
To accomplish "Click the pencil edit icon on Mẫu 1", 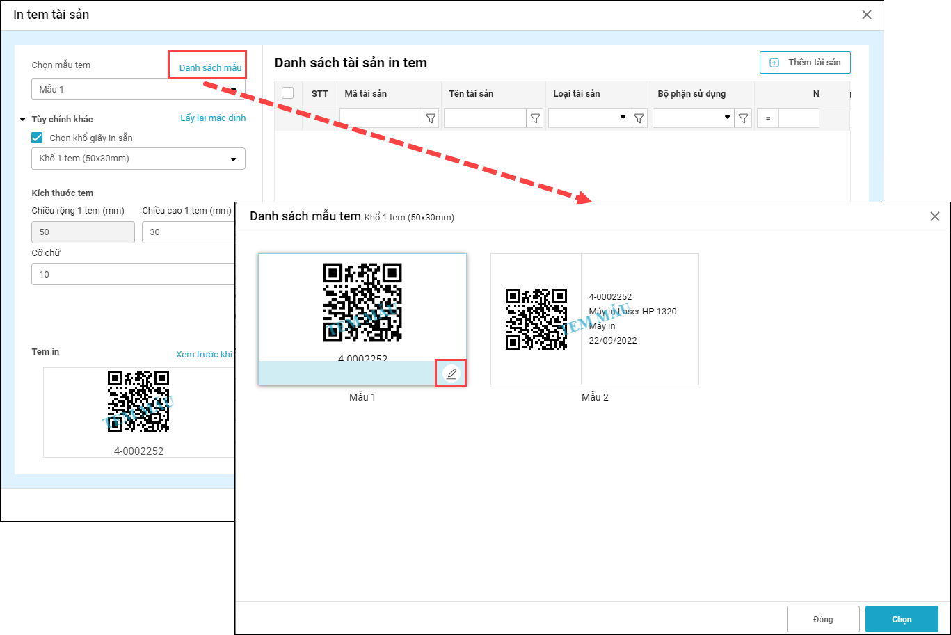I will pos(451,373).
